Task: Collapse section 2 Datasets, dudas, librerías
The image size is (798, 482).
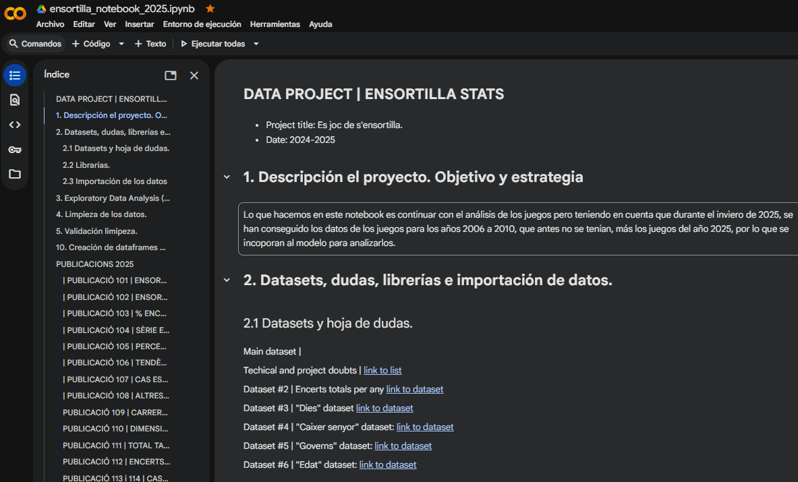Action: click(x=227, y=280)
